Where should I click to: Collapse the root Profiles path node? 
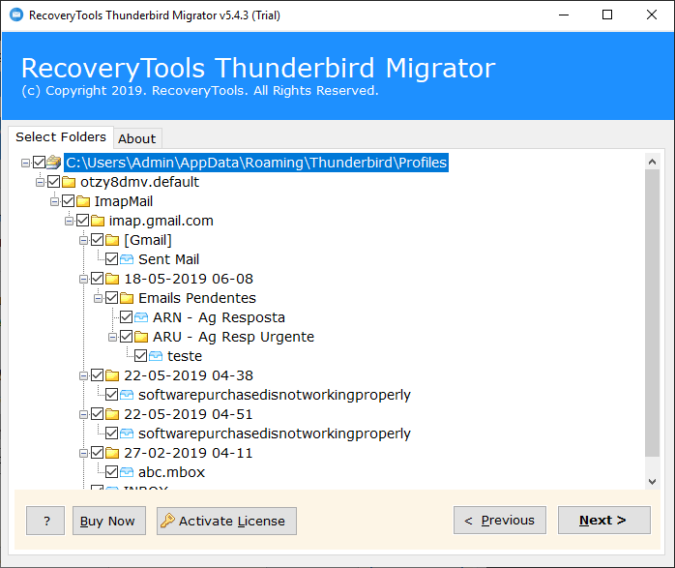pos(25,163)
